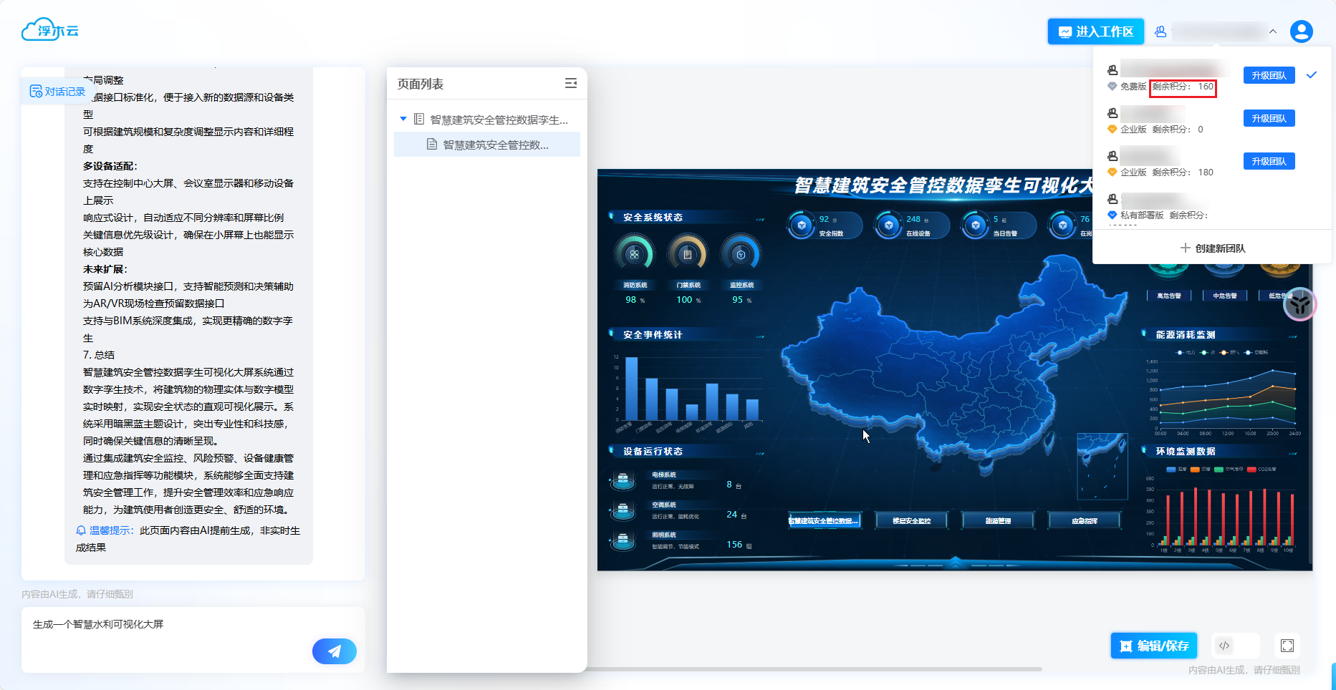
Task: Enter fullscreen preview mode
Action: click(1287, 646)
